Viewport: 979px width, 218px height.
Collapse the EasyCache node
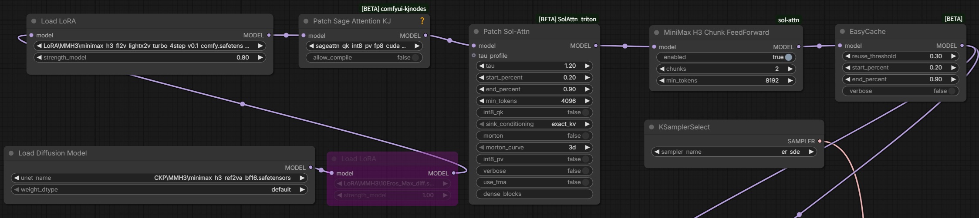[x=842, y=31]
